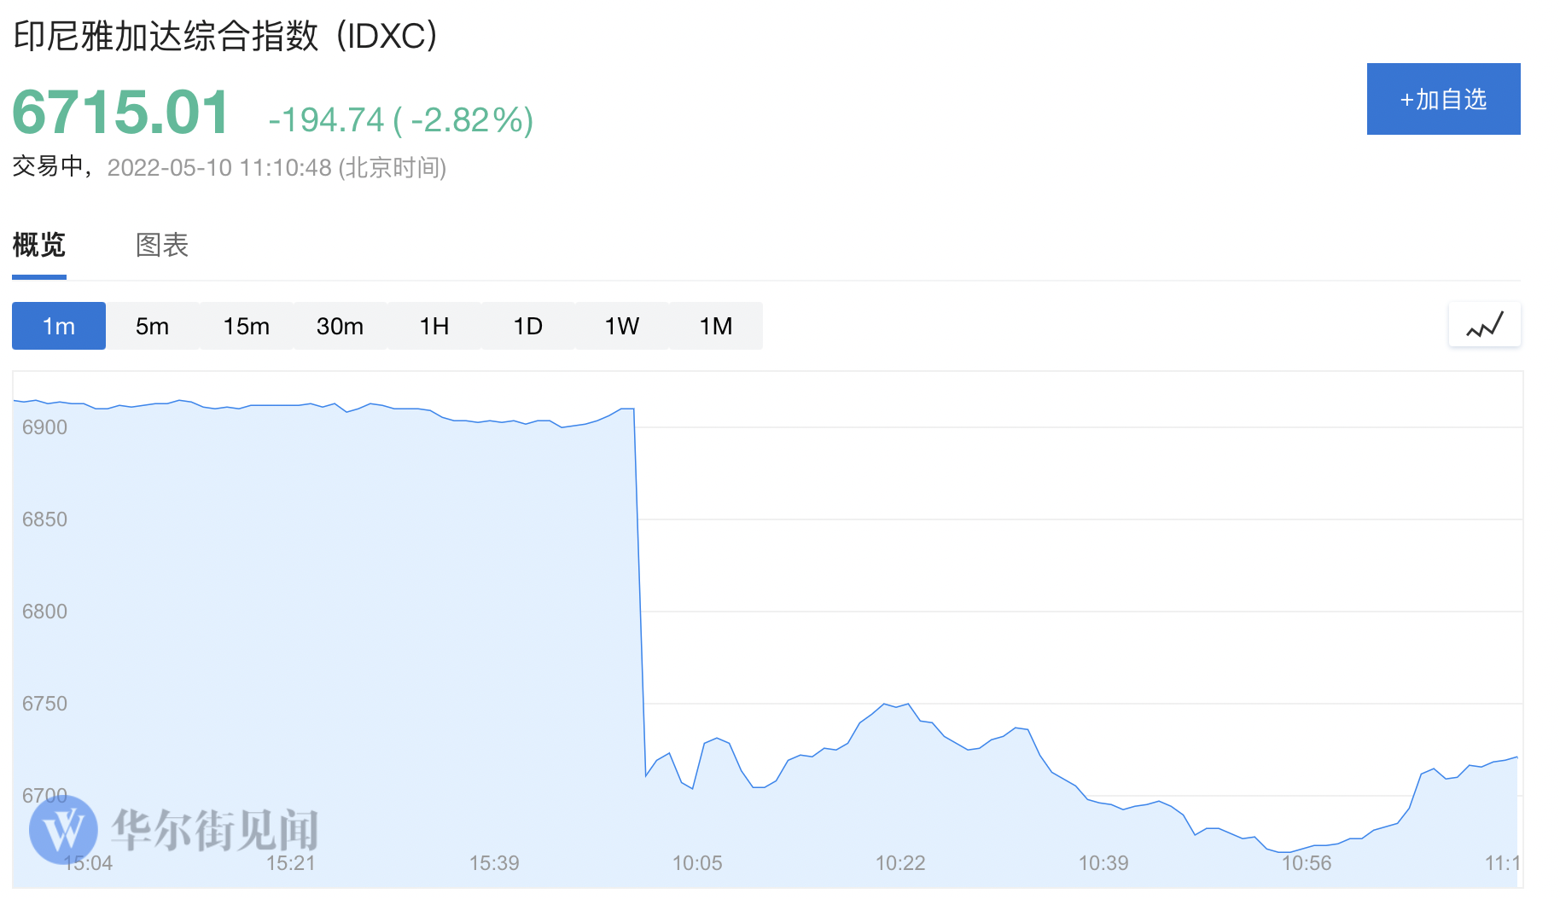Image resolution: width=1560 pixels, height=899 pixels.
Task: Click the +加自选 button
Action: 1443,99
